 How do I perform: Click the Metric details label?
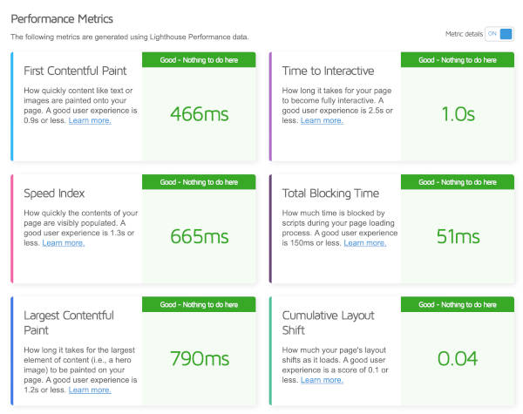point(464,34)
